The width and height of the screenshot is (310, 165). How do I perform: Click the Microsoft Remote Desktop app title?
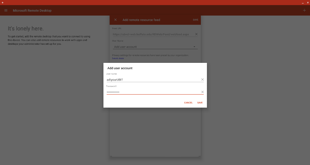click(32, 10)
